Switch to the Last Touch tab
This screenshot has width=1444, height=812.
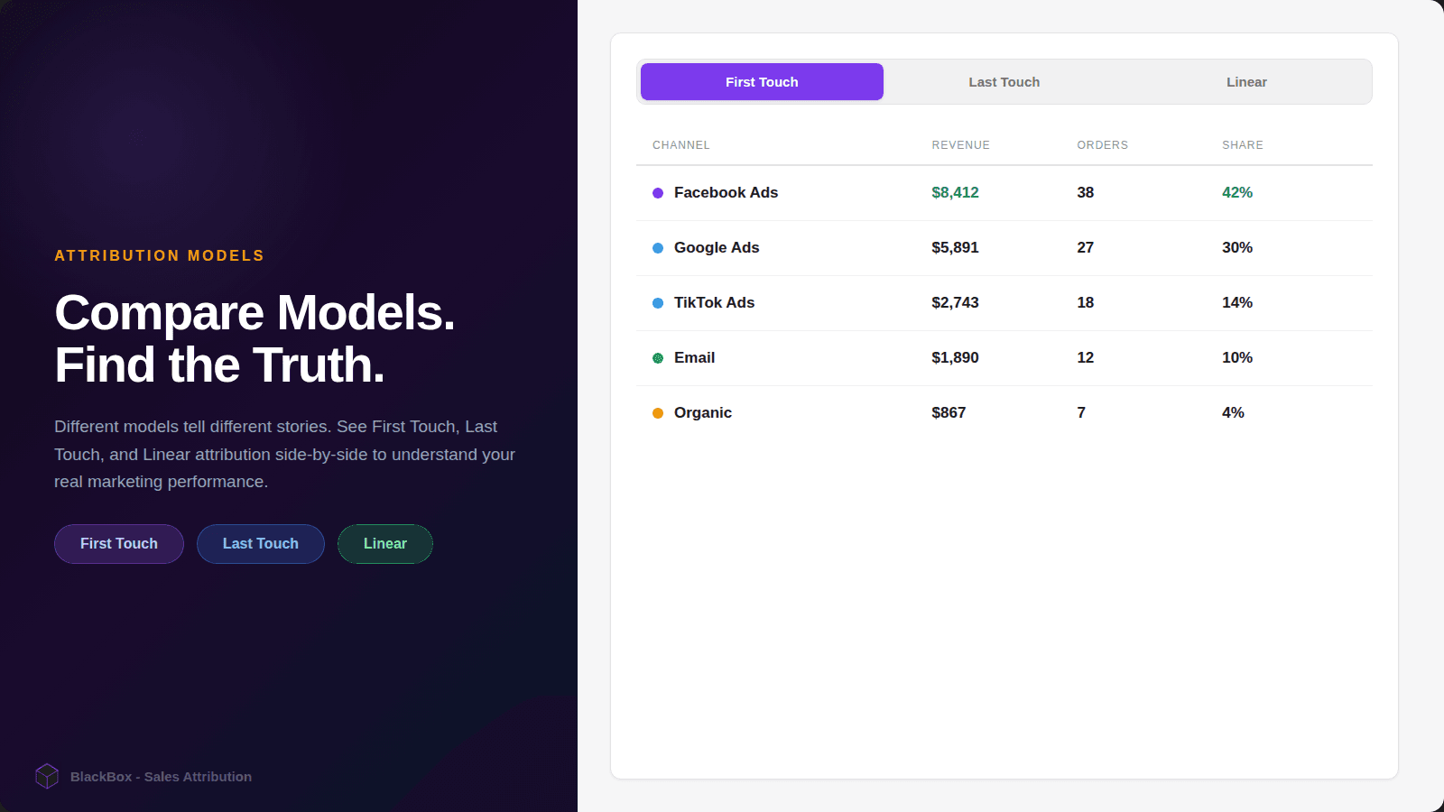1004,81
